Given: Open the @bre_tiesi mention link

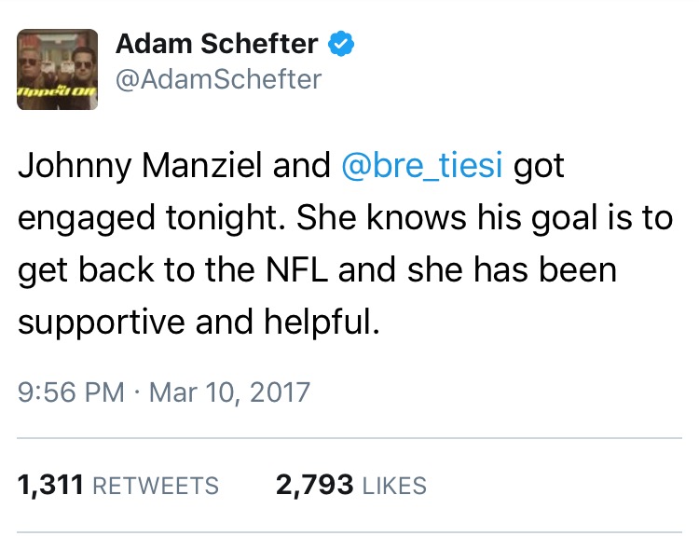Looking at the screenshot, I should (424, 166).
